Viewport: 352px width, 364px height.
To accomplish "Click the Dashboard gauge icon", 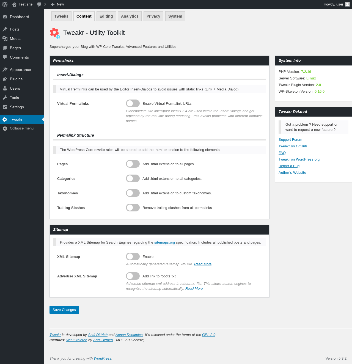I will 5,17.
